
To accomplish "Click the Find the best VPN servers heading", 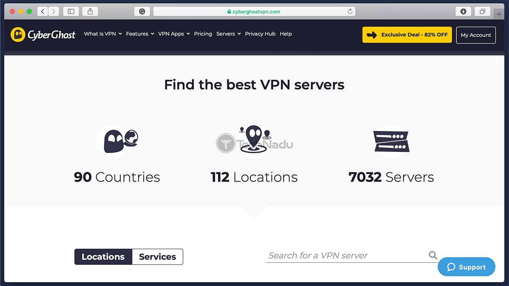I will point(254,85).
